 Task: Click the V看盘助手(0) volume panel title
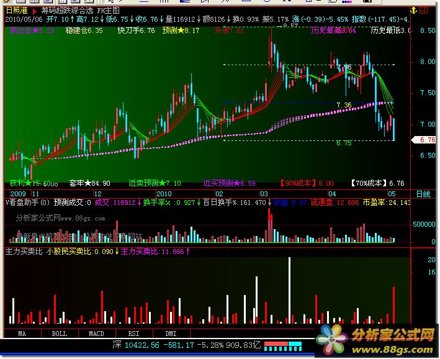tap(27, 202)
